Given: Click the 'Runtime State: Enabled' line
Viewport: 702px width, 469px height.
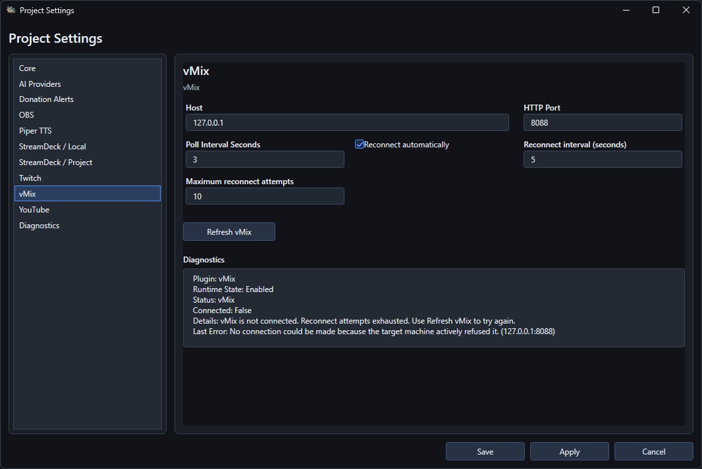Looking at the screenshot, I should click(x=233, y=289).
